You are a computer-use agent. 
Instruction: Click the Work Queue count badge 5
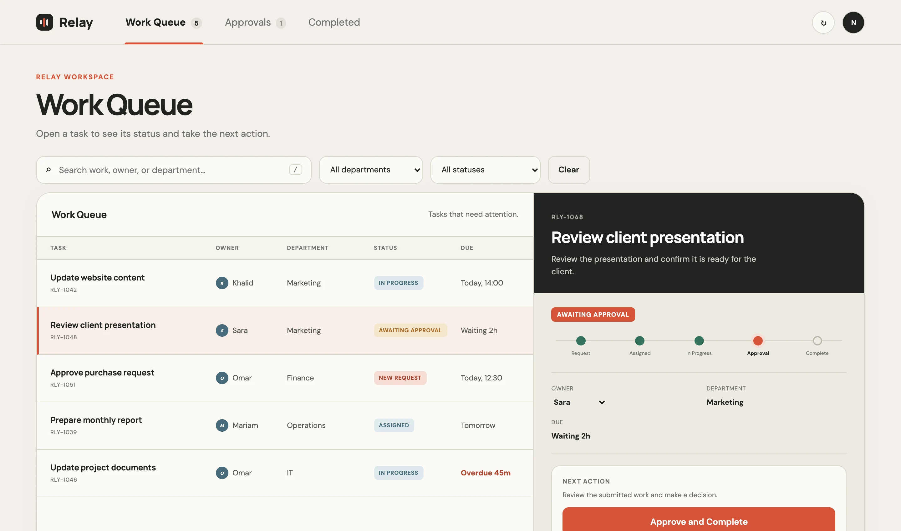196,23
